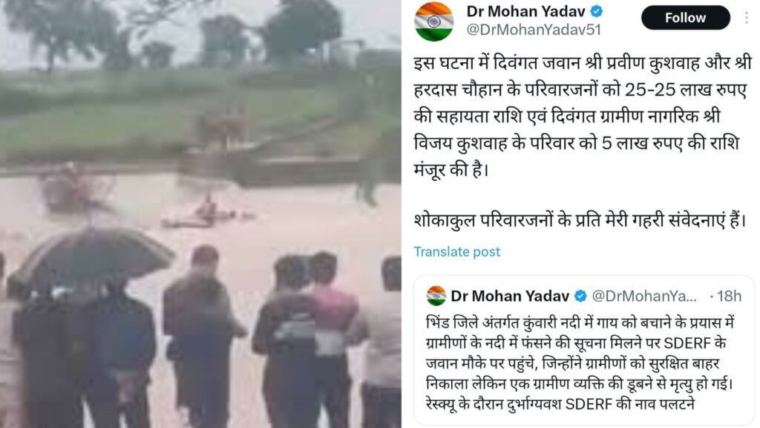The image size is (760, 428).
Task: Open the @DrMohanYadav51 handle link
Action: [x=534, y=30]
